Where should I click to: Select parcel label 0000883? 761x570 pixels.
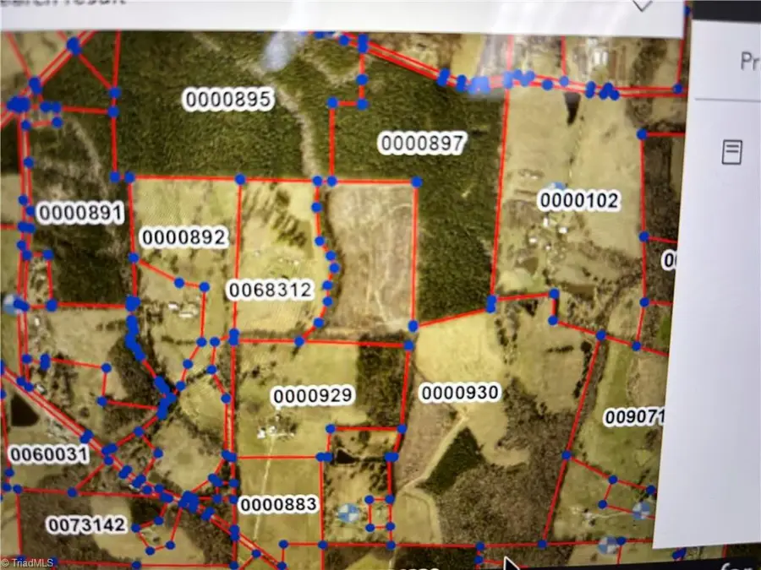[x=278, y=504]
